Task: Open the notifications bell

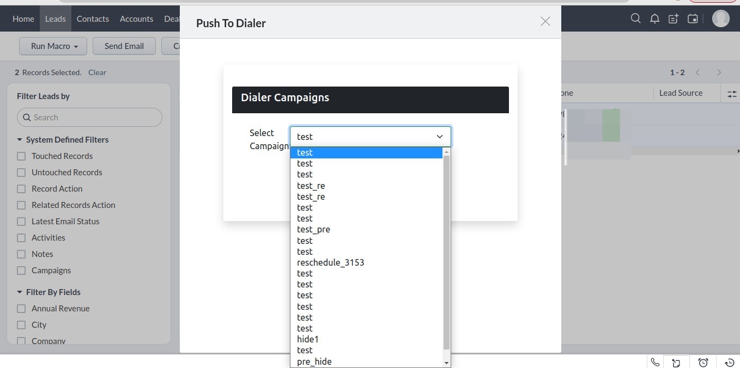Action: [654, 19]
